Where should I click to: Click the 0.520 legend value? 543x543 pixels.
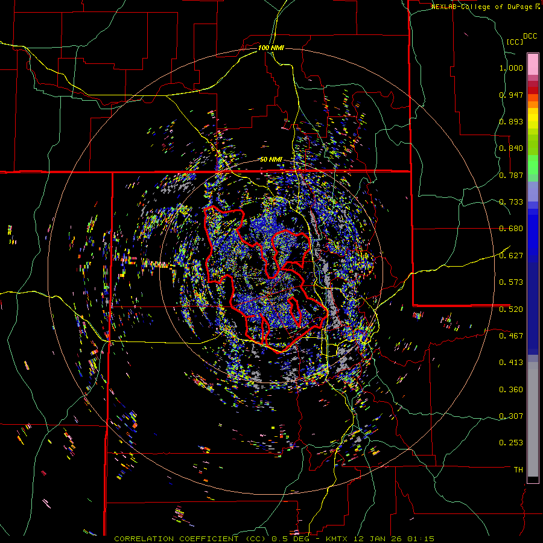[x=511, y=310]
